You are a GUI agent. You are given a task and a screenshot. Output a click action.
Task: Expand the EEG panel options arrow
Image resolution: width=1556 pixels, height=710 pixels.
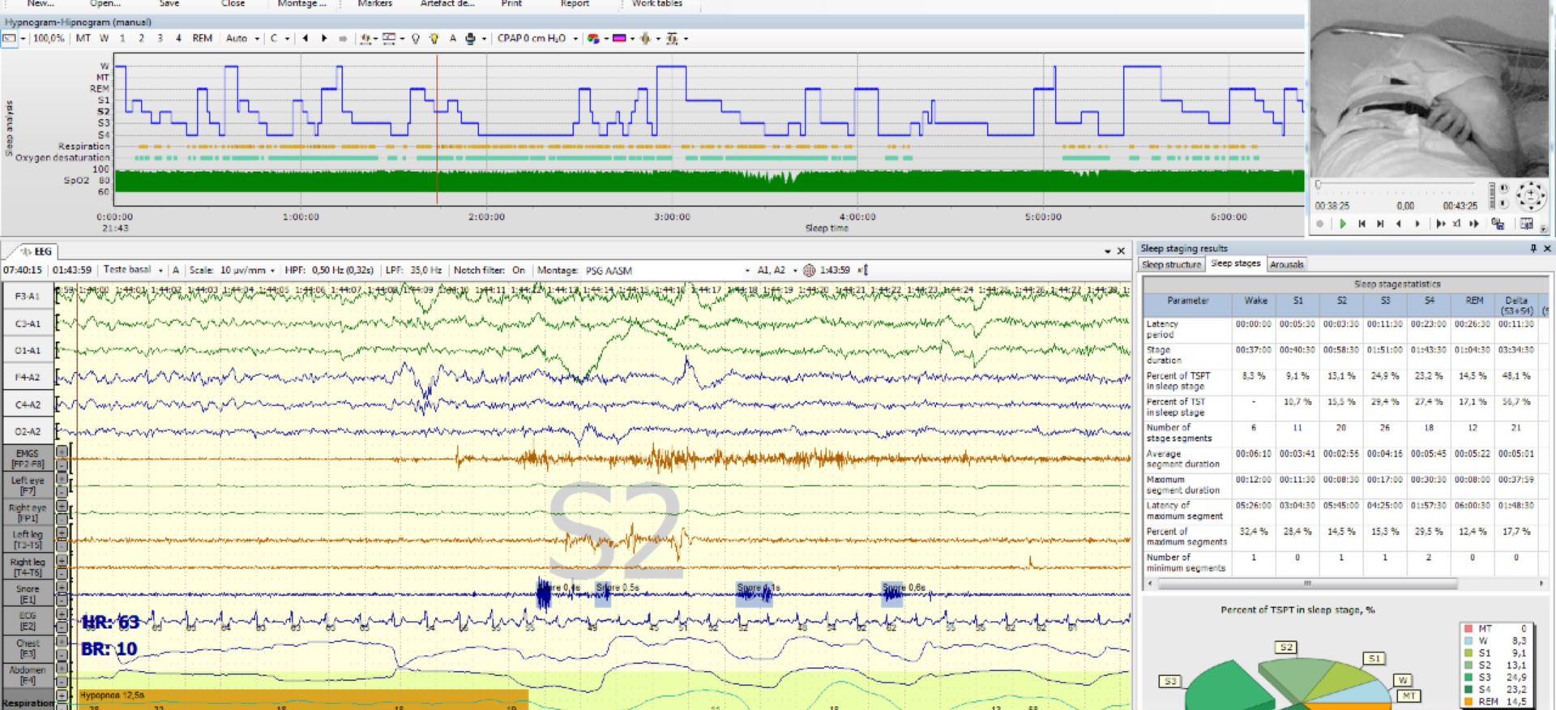pyautogui.click(x=1107, y=251)
